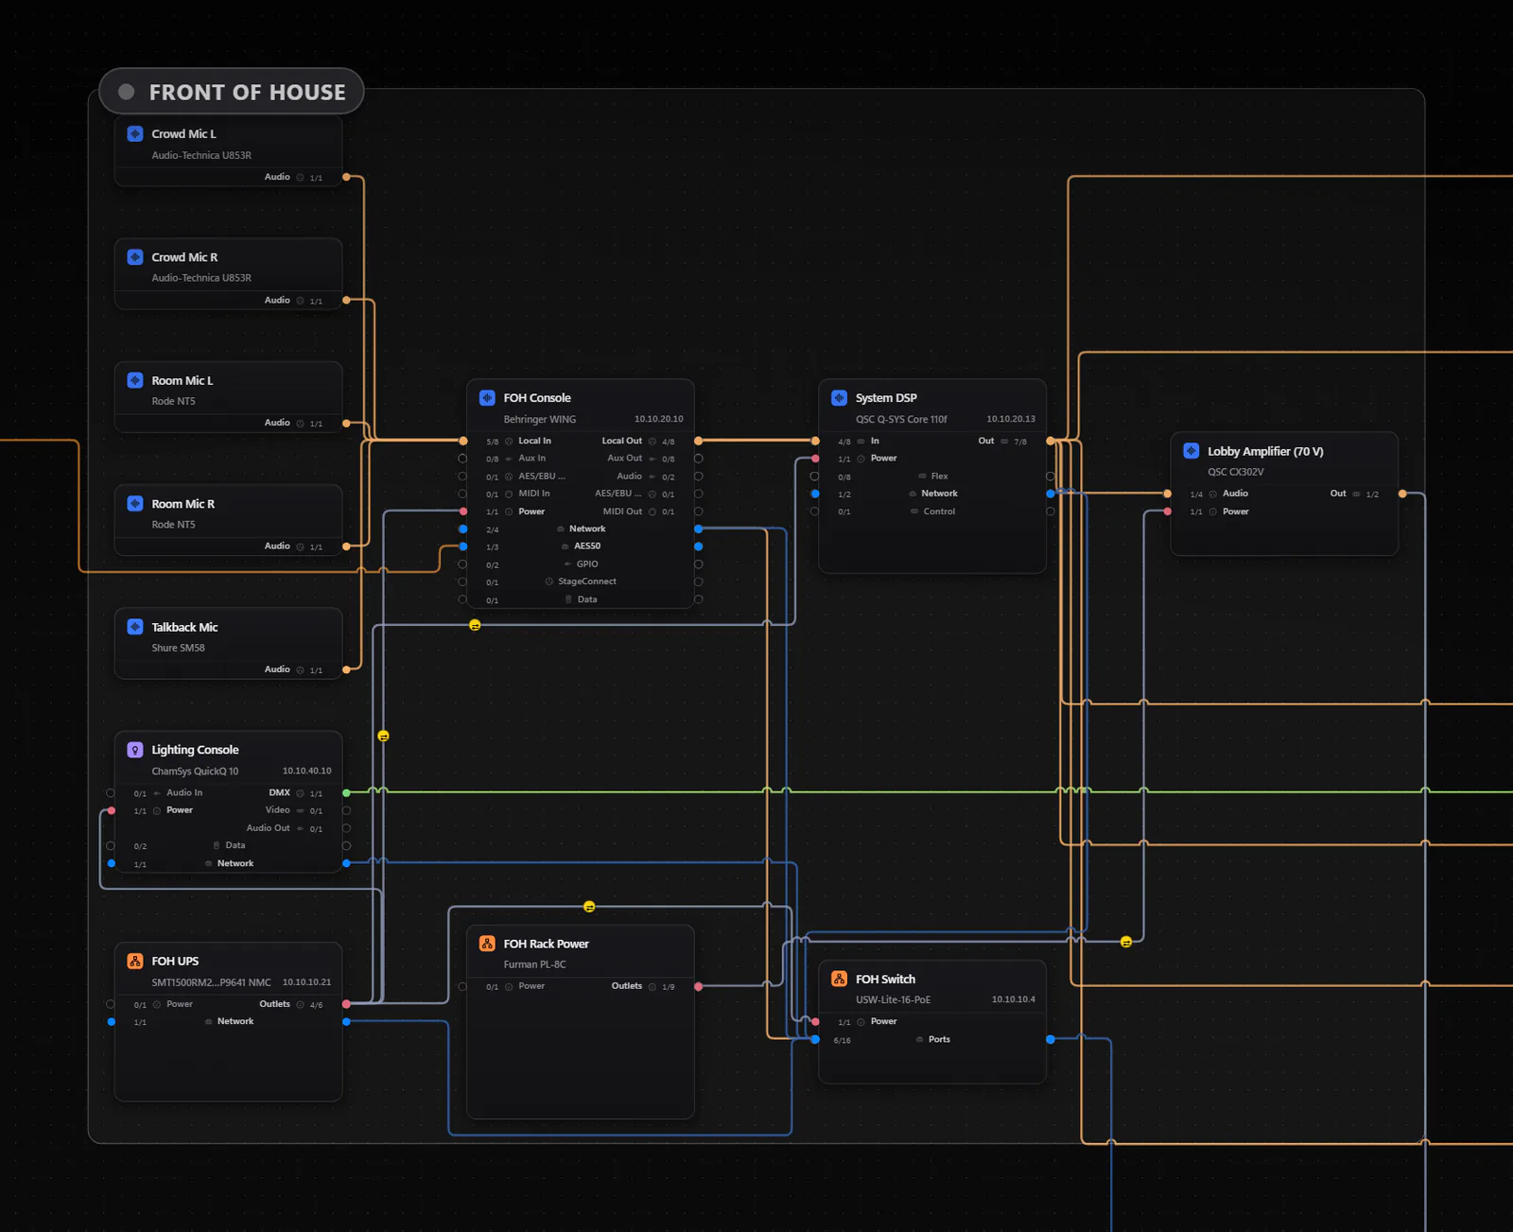Click the FOH Console IP address 10.10.20.10

[658, 419]
